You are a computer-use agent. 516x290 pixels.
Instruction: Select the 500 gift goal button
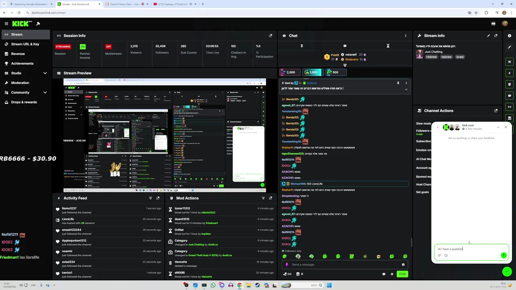tap(336, 72)
